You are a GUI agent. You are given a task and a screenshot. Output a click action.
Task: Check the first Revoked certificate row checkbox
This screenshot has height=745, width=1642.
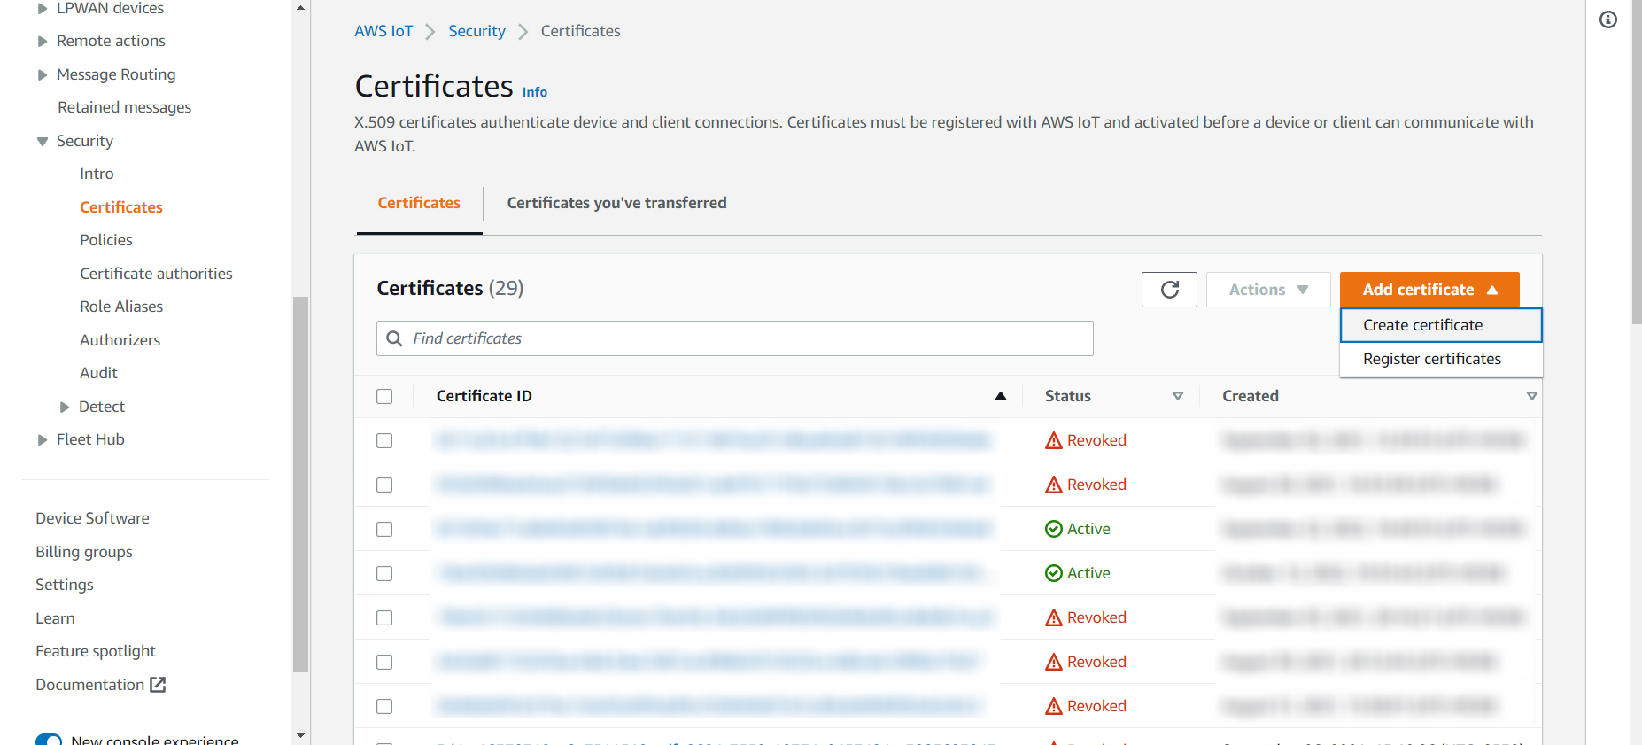[x=384, y=440]
